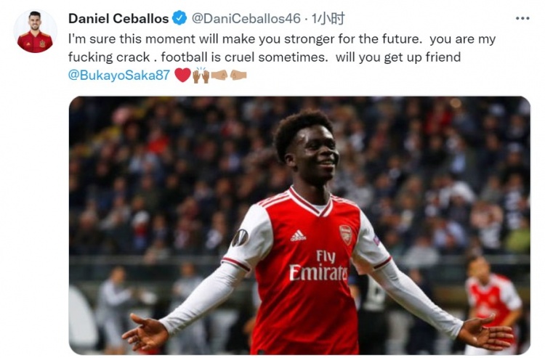545x358 pixels.
Task: Click the tweet's first line of text
Action: (x=282, y=39)
